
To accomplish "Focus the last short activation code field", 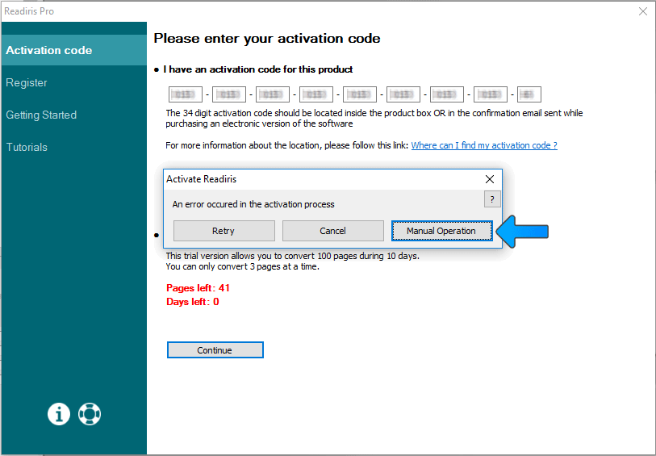I will pyautogui.click(x=529, y=94).
